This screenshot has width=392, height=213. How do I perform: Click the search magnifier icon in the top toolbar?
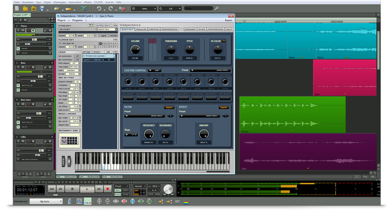(x=216, y=8)
